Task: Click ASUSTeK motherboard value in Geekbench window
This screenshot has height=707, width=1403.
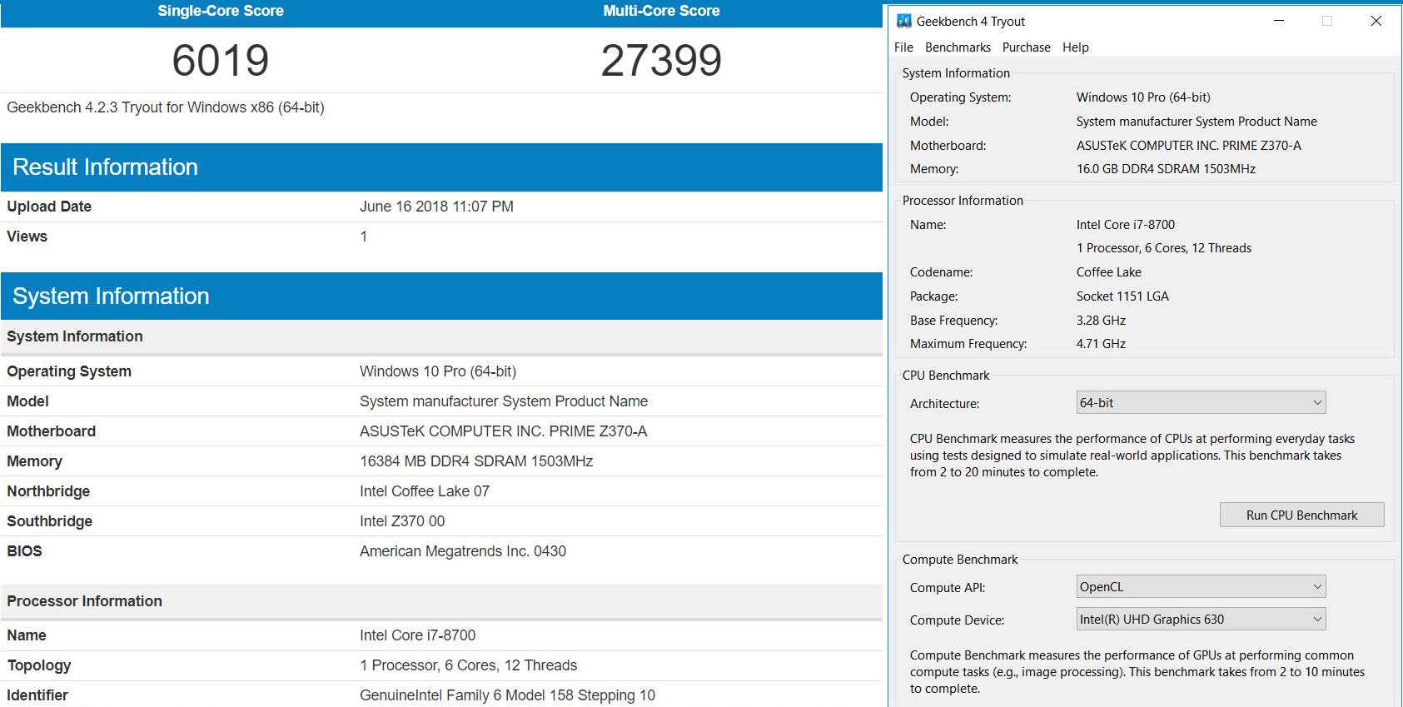Action: [1189, 146]
